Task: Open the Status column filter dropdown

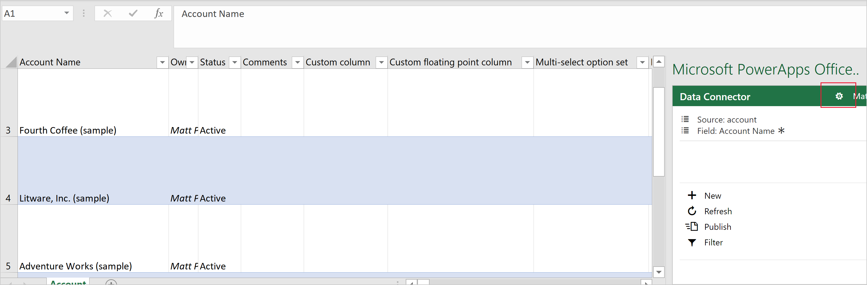Action: point(235,62)
